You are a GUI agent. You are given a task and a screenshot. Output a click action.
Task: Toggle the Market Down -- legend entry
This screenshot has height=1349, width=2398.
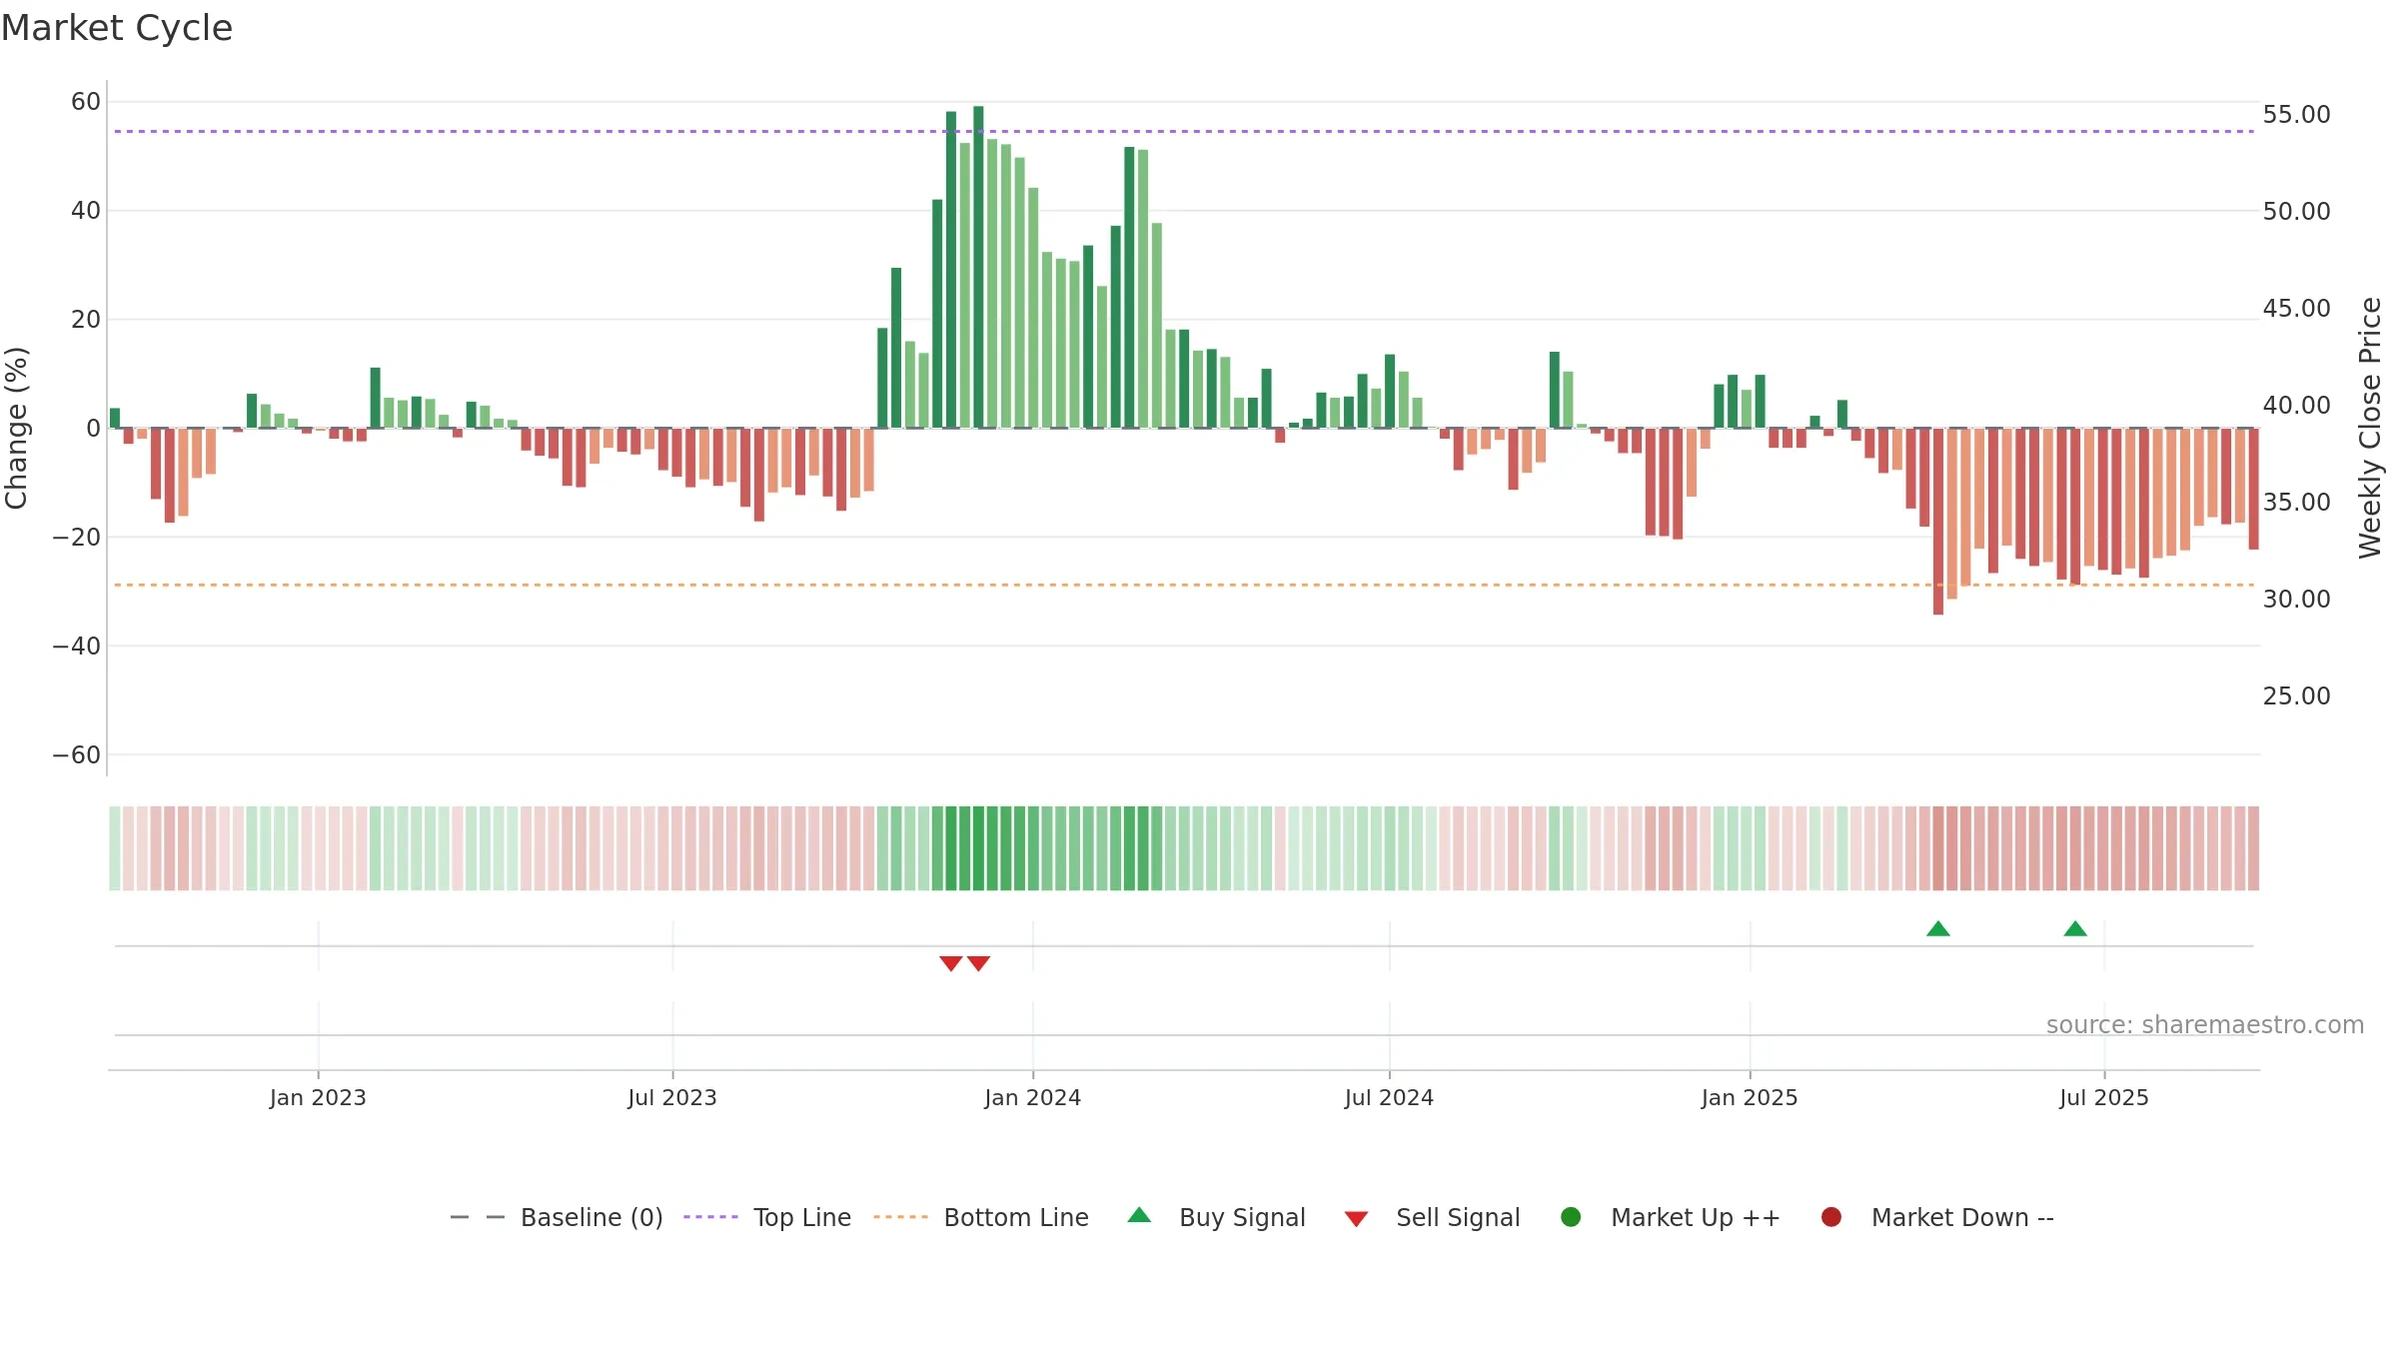tap(1937, 1217)
